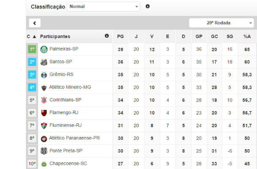Open the Chapecoense-SC team link
257x169 pixels.
click(68, 164)
